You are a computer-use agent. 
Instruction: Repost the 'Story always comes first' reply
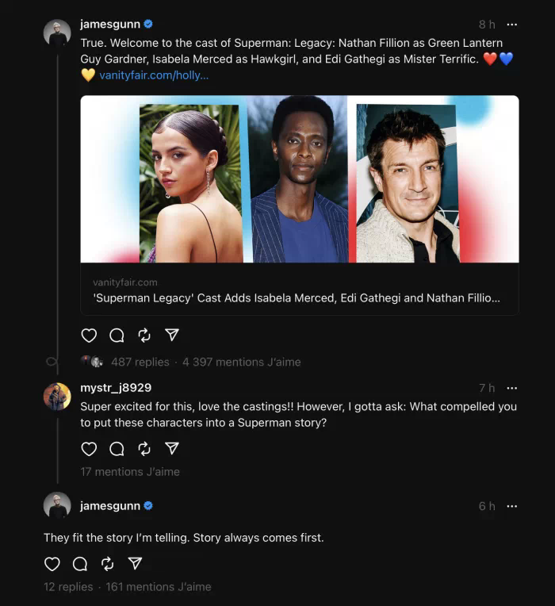coord(108,564)
